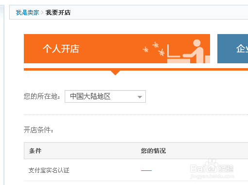248x185 pixels.
Task: Open the 我是卖家 breadcrumb link
Action: tap(27, 13)
